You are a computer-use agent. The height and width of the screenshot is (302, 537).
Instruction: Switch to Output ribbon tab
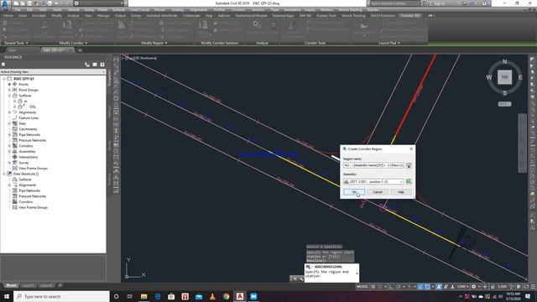coord(120,16)
